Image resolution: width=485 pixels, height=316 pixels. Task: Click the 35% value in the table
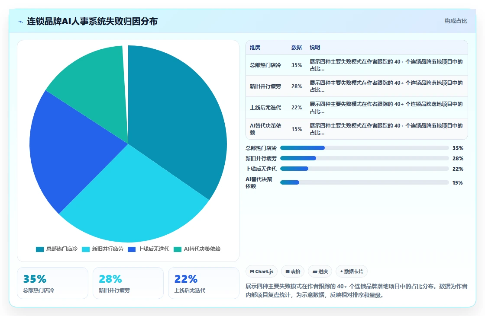pos(296,65)
